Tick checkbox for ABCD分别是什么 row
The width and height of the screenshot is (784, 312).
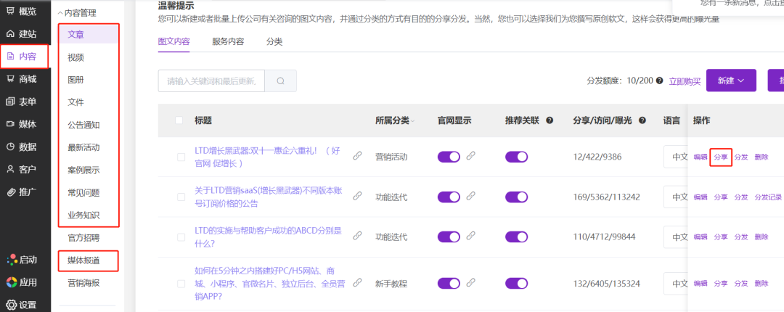coord(181,237)
